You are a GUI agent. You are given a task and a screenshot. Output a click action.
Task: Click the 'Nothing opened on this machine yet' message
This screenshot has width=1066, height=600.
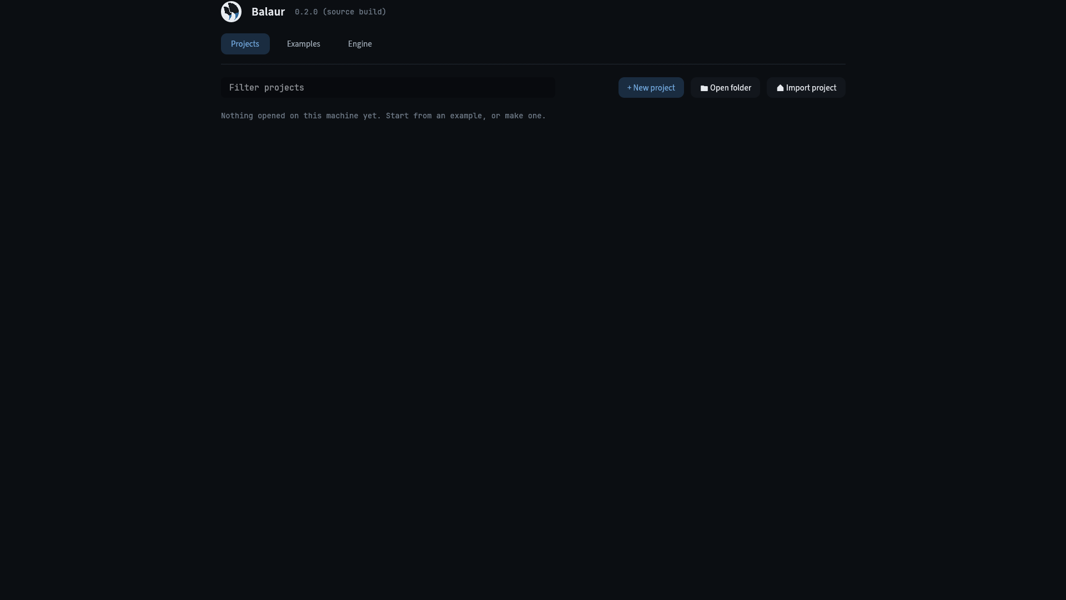(383, 116)
